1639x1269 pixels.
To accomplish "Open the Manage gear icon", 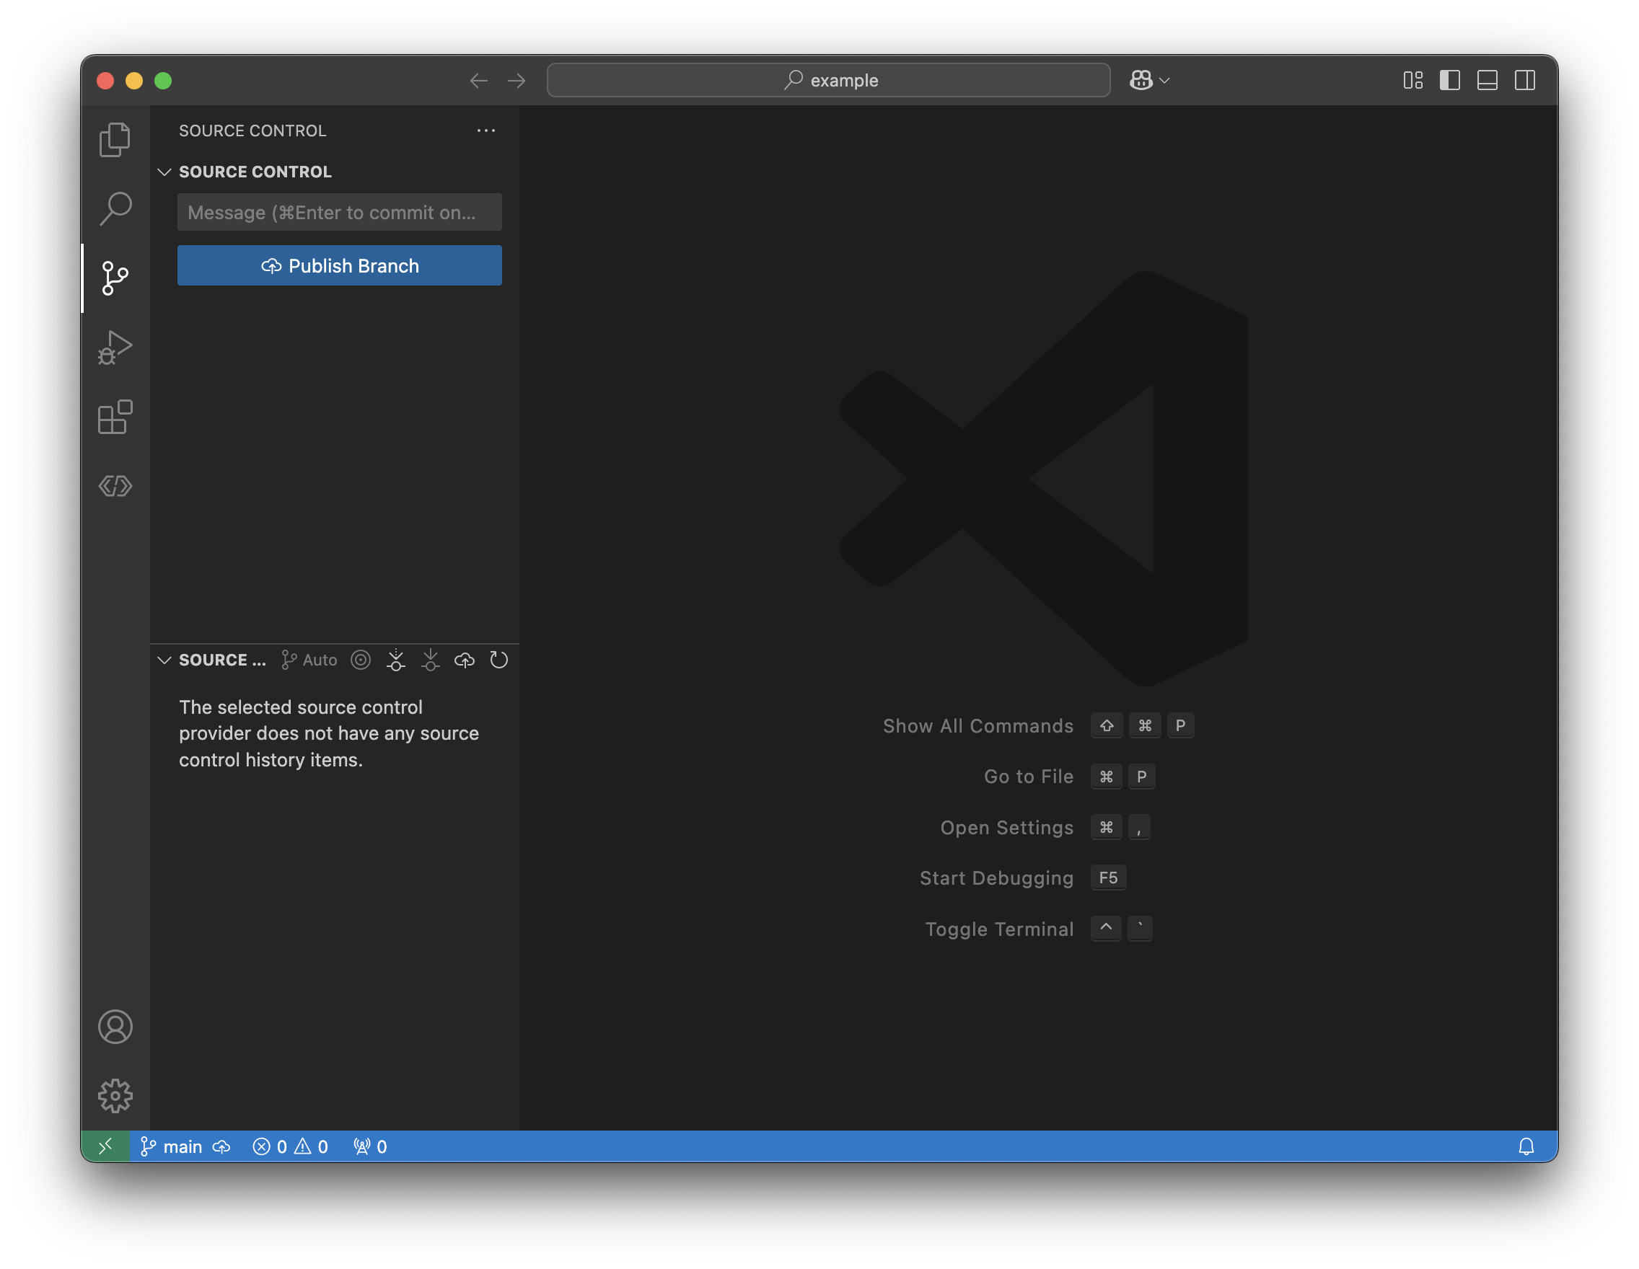I will pyautogui.click(x=115, y=1096).
